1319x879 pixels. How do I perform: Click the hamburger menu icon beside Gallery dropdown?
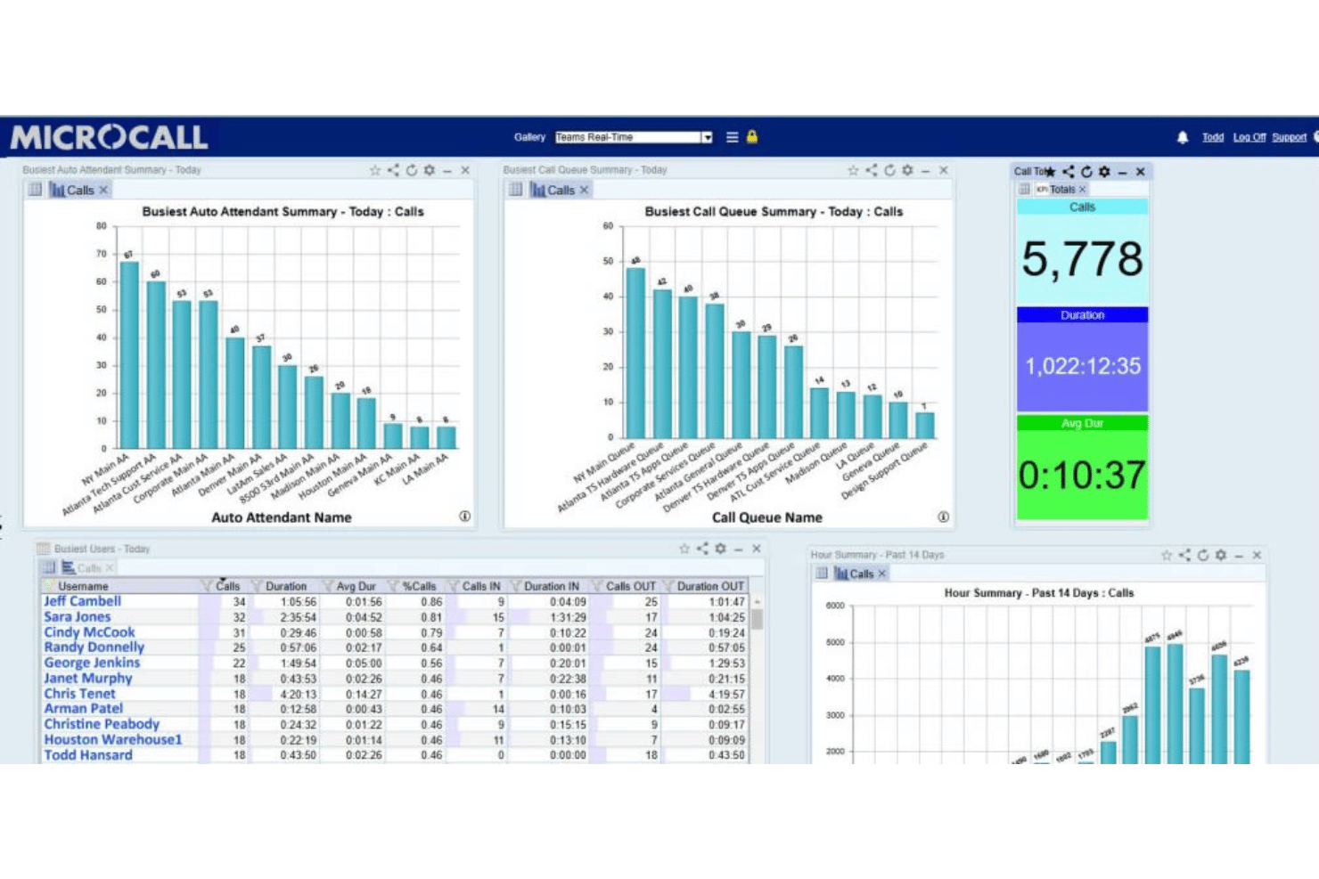[x=732, y=137]
